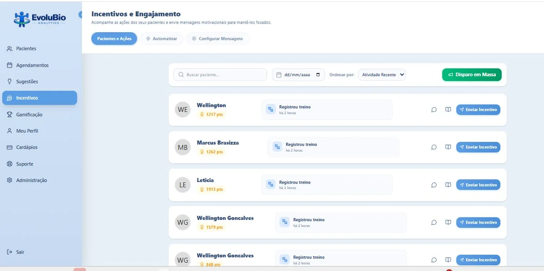Click Wellington's Registrou treino activity icon

(x=271, y=109)
